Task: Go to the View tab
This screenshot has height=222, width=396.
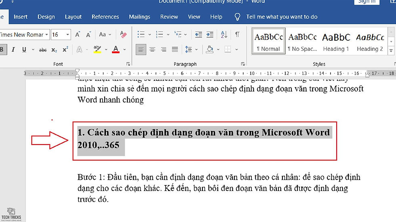Action: [x=194, y=17]
